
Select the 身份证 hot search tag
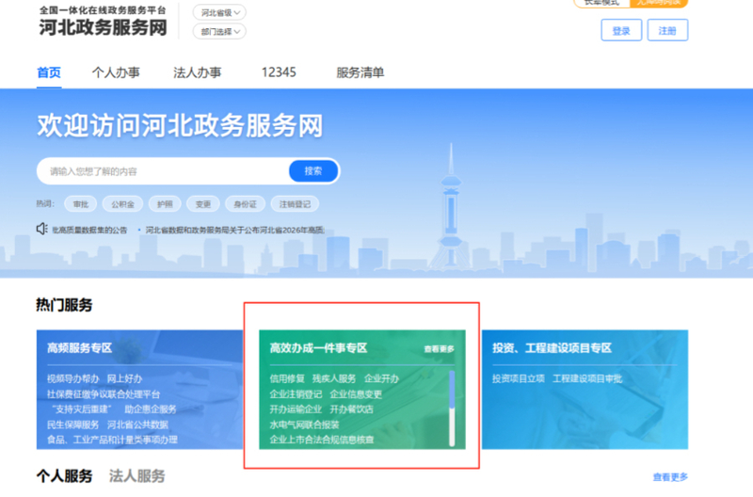[244, 203]
